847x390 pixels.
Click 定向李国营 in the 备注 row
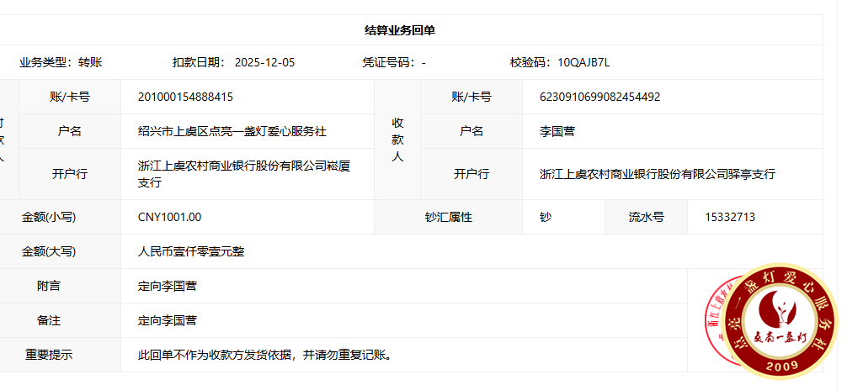pyautogui.click(x=168, y=320)
